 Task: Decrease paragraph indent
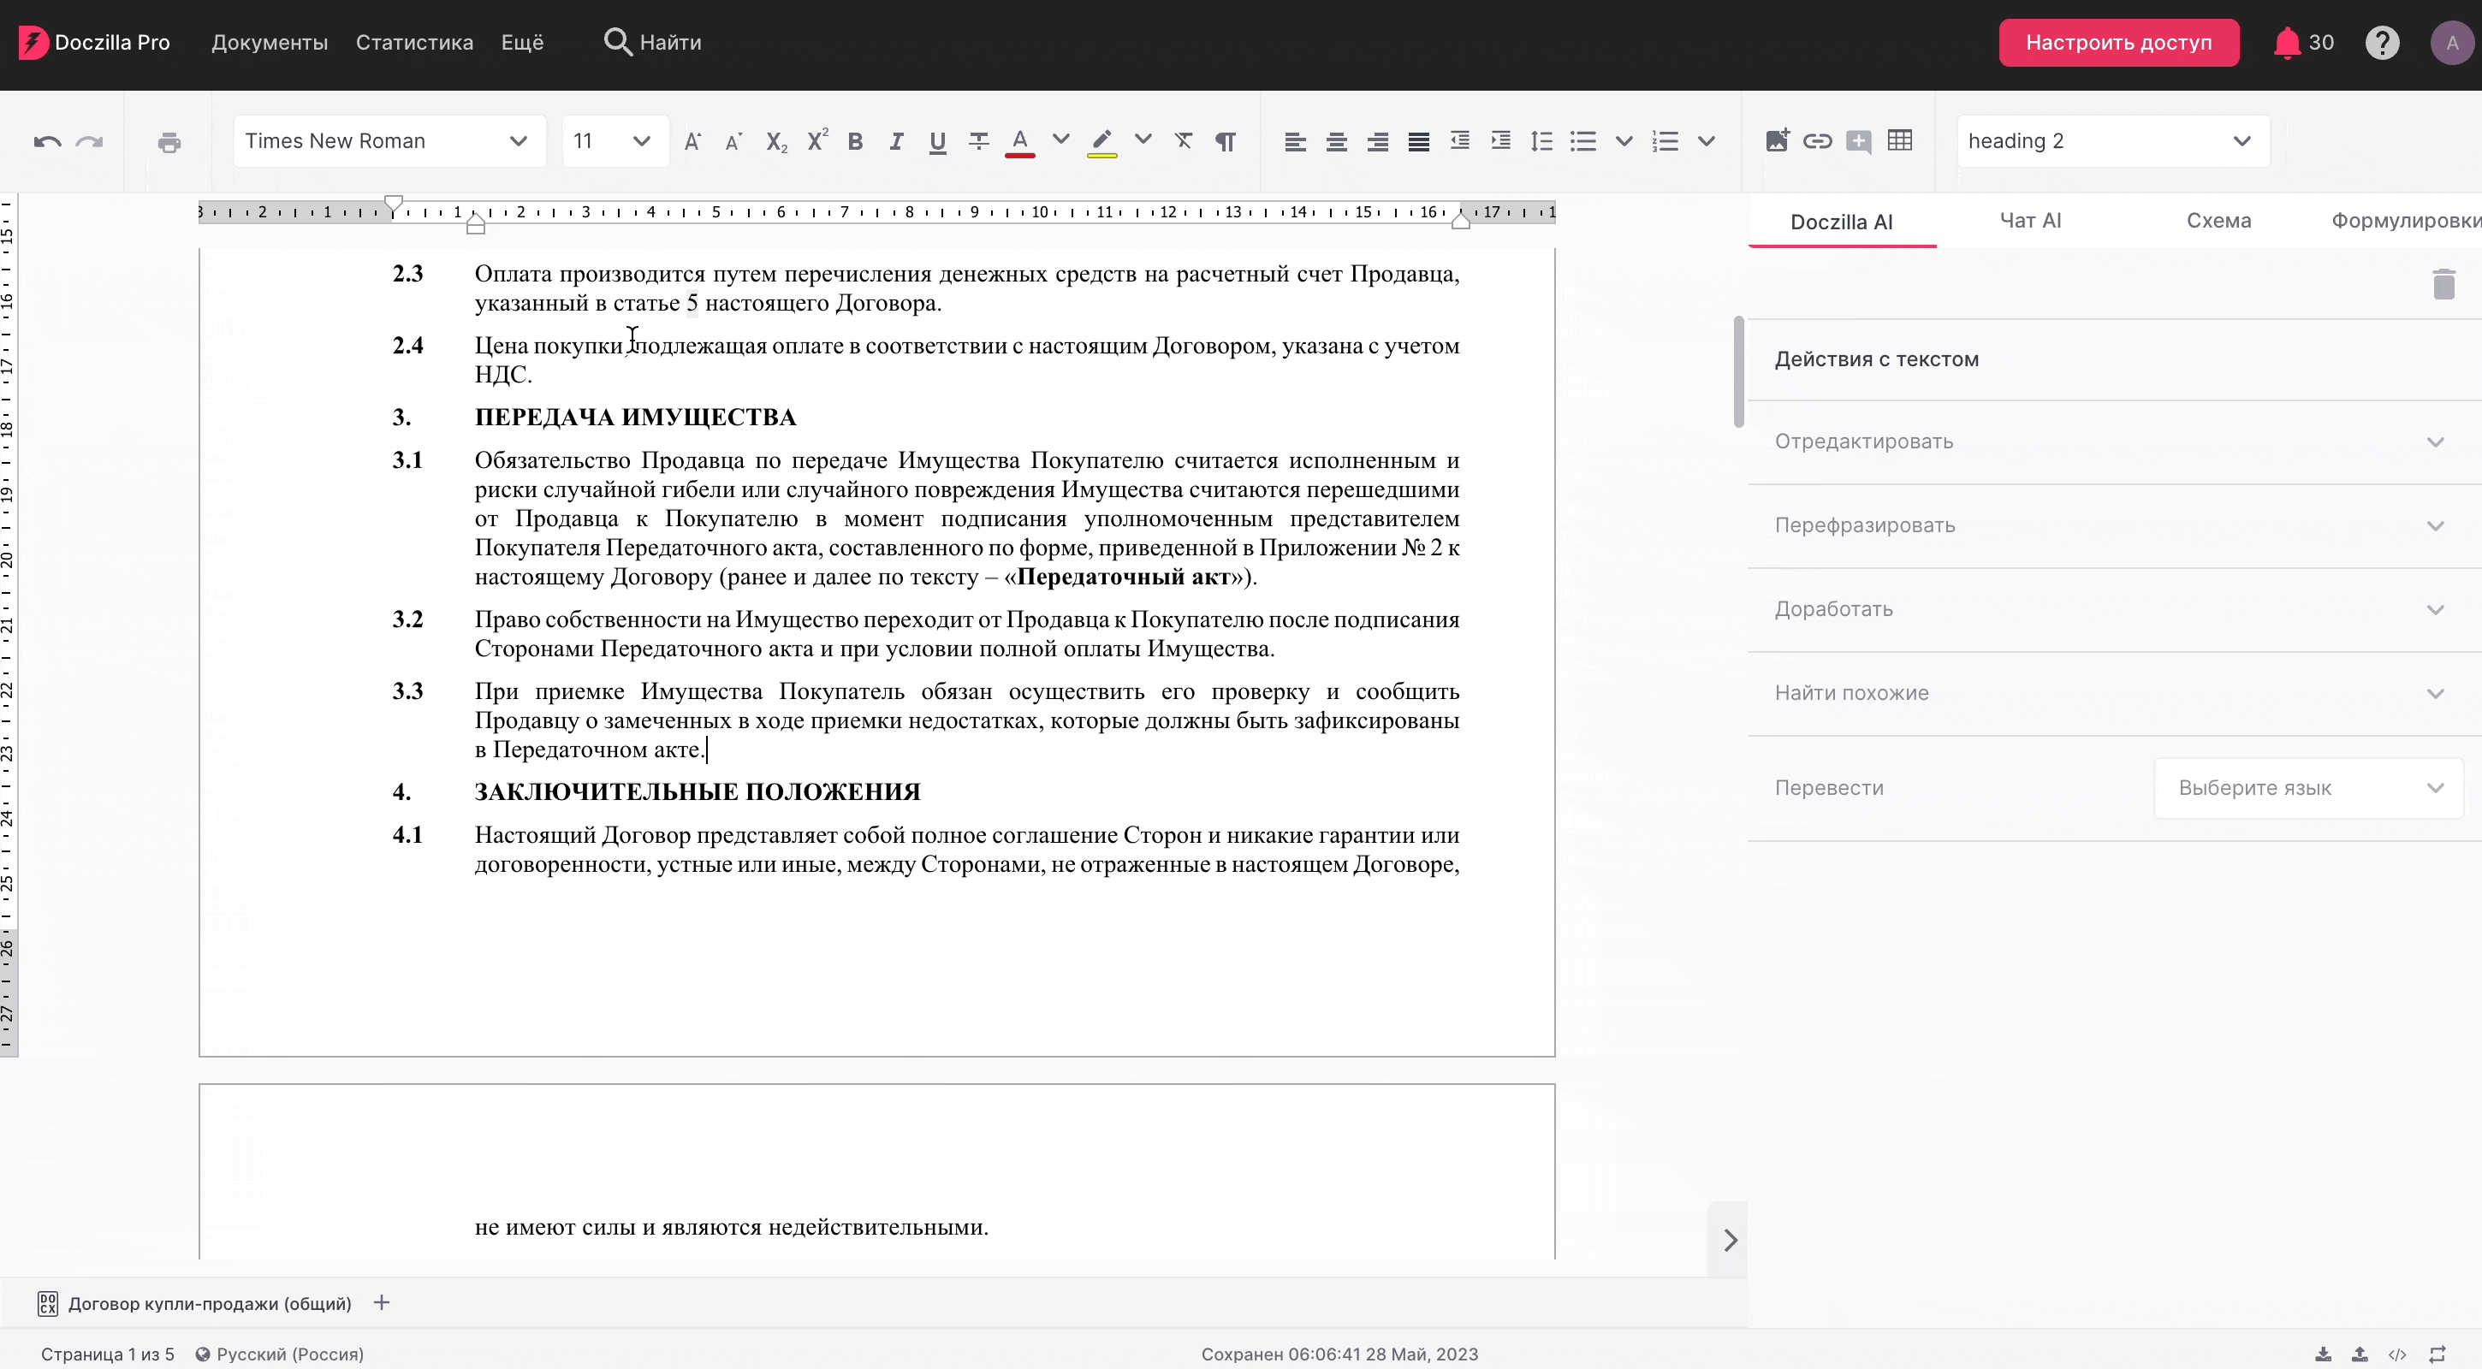(x=1460, y=142)
